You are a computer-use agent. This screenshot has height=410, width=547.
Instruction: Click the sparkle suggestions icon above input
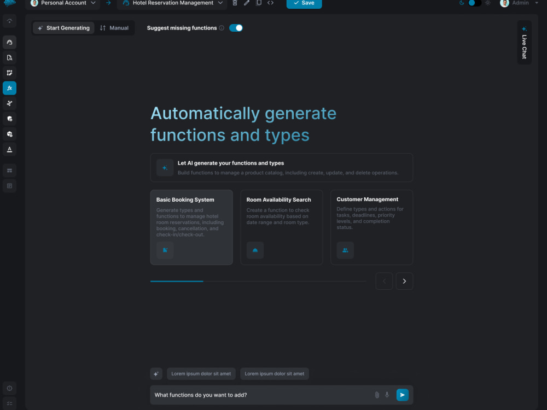(156, 374)
